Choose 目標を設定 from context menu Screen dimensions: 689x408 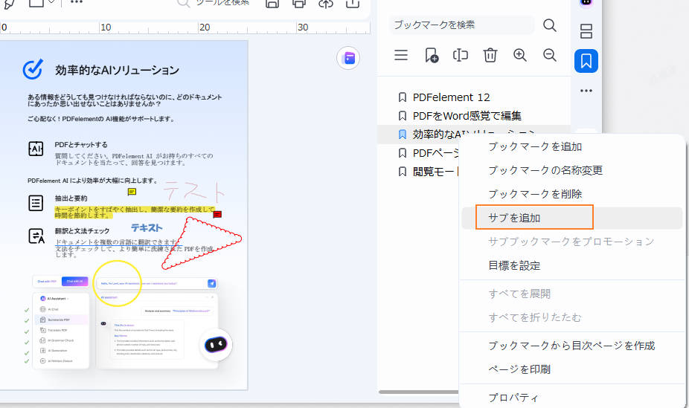(x=514, y=265)
